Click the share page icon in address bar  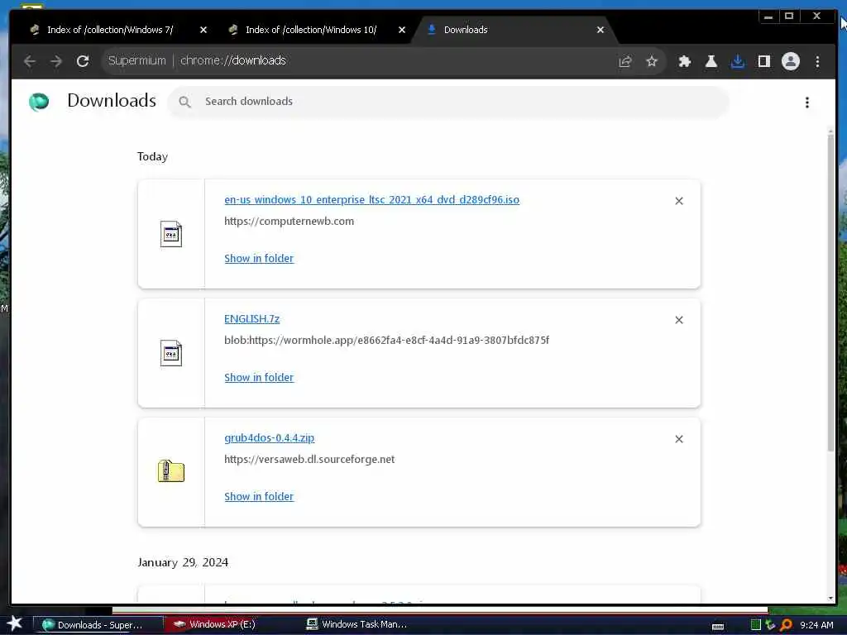[x=625, y=61]
